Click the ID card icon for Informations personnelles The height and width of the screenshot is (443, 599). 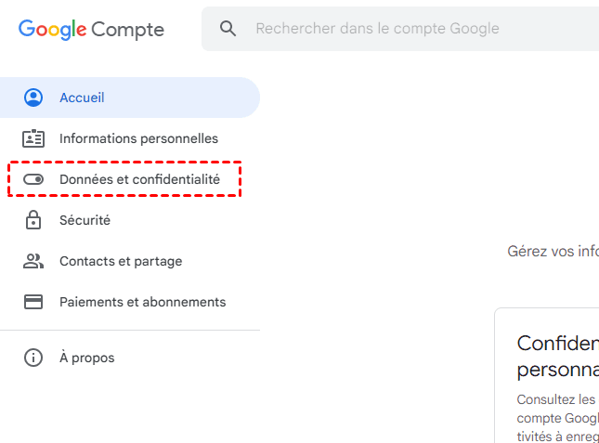(33, 138)
